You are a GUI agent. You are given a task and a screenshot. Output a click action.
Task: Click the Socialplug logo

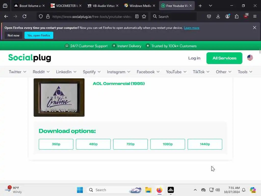pos(30,58)
